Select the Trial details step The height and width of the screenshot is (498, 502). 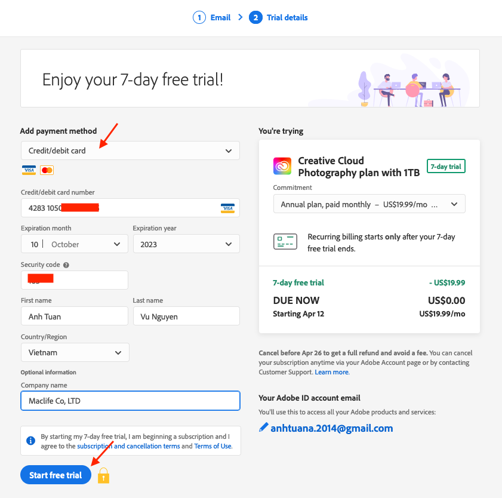point(279,17)
